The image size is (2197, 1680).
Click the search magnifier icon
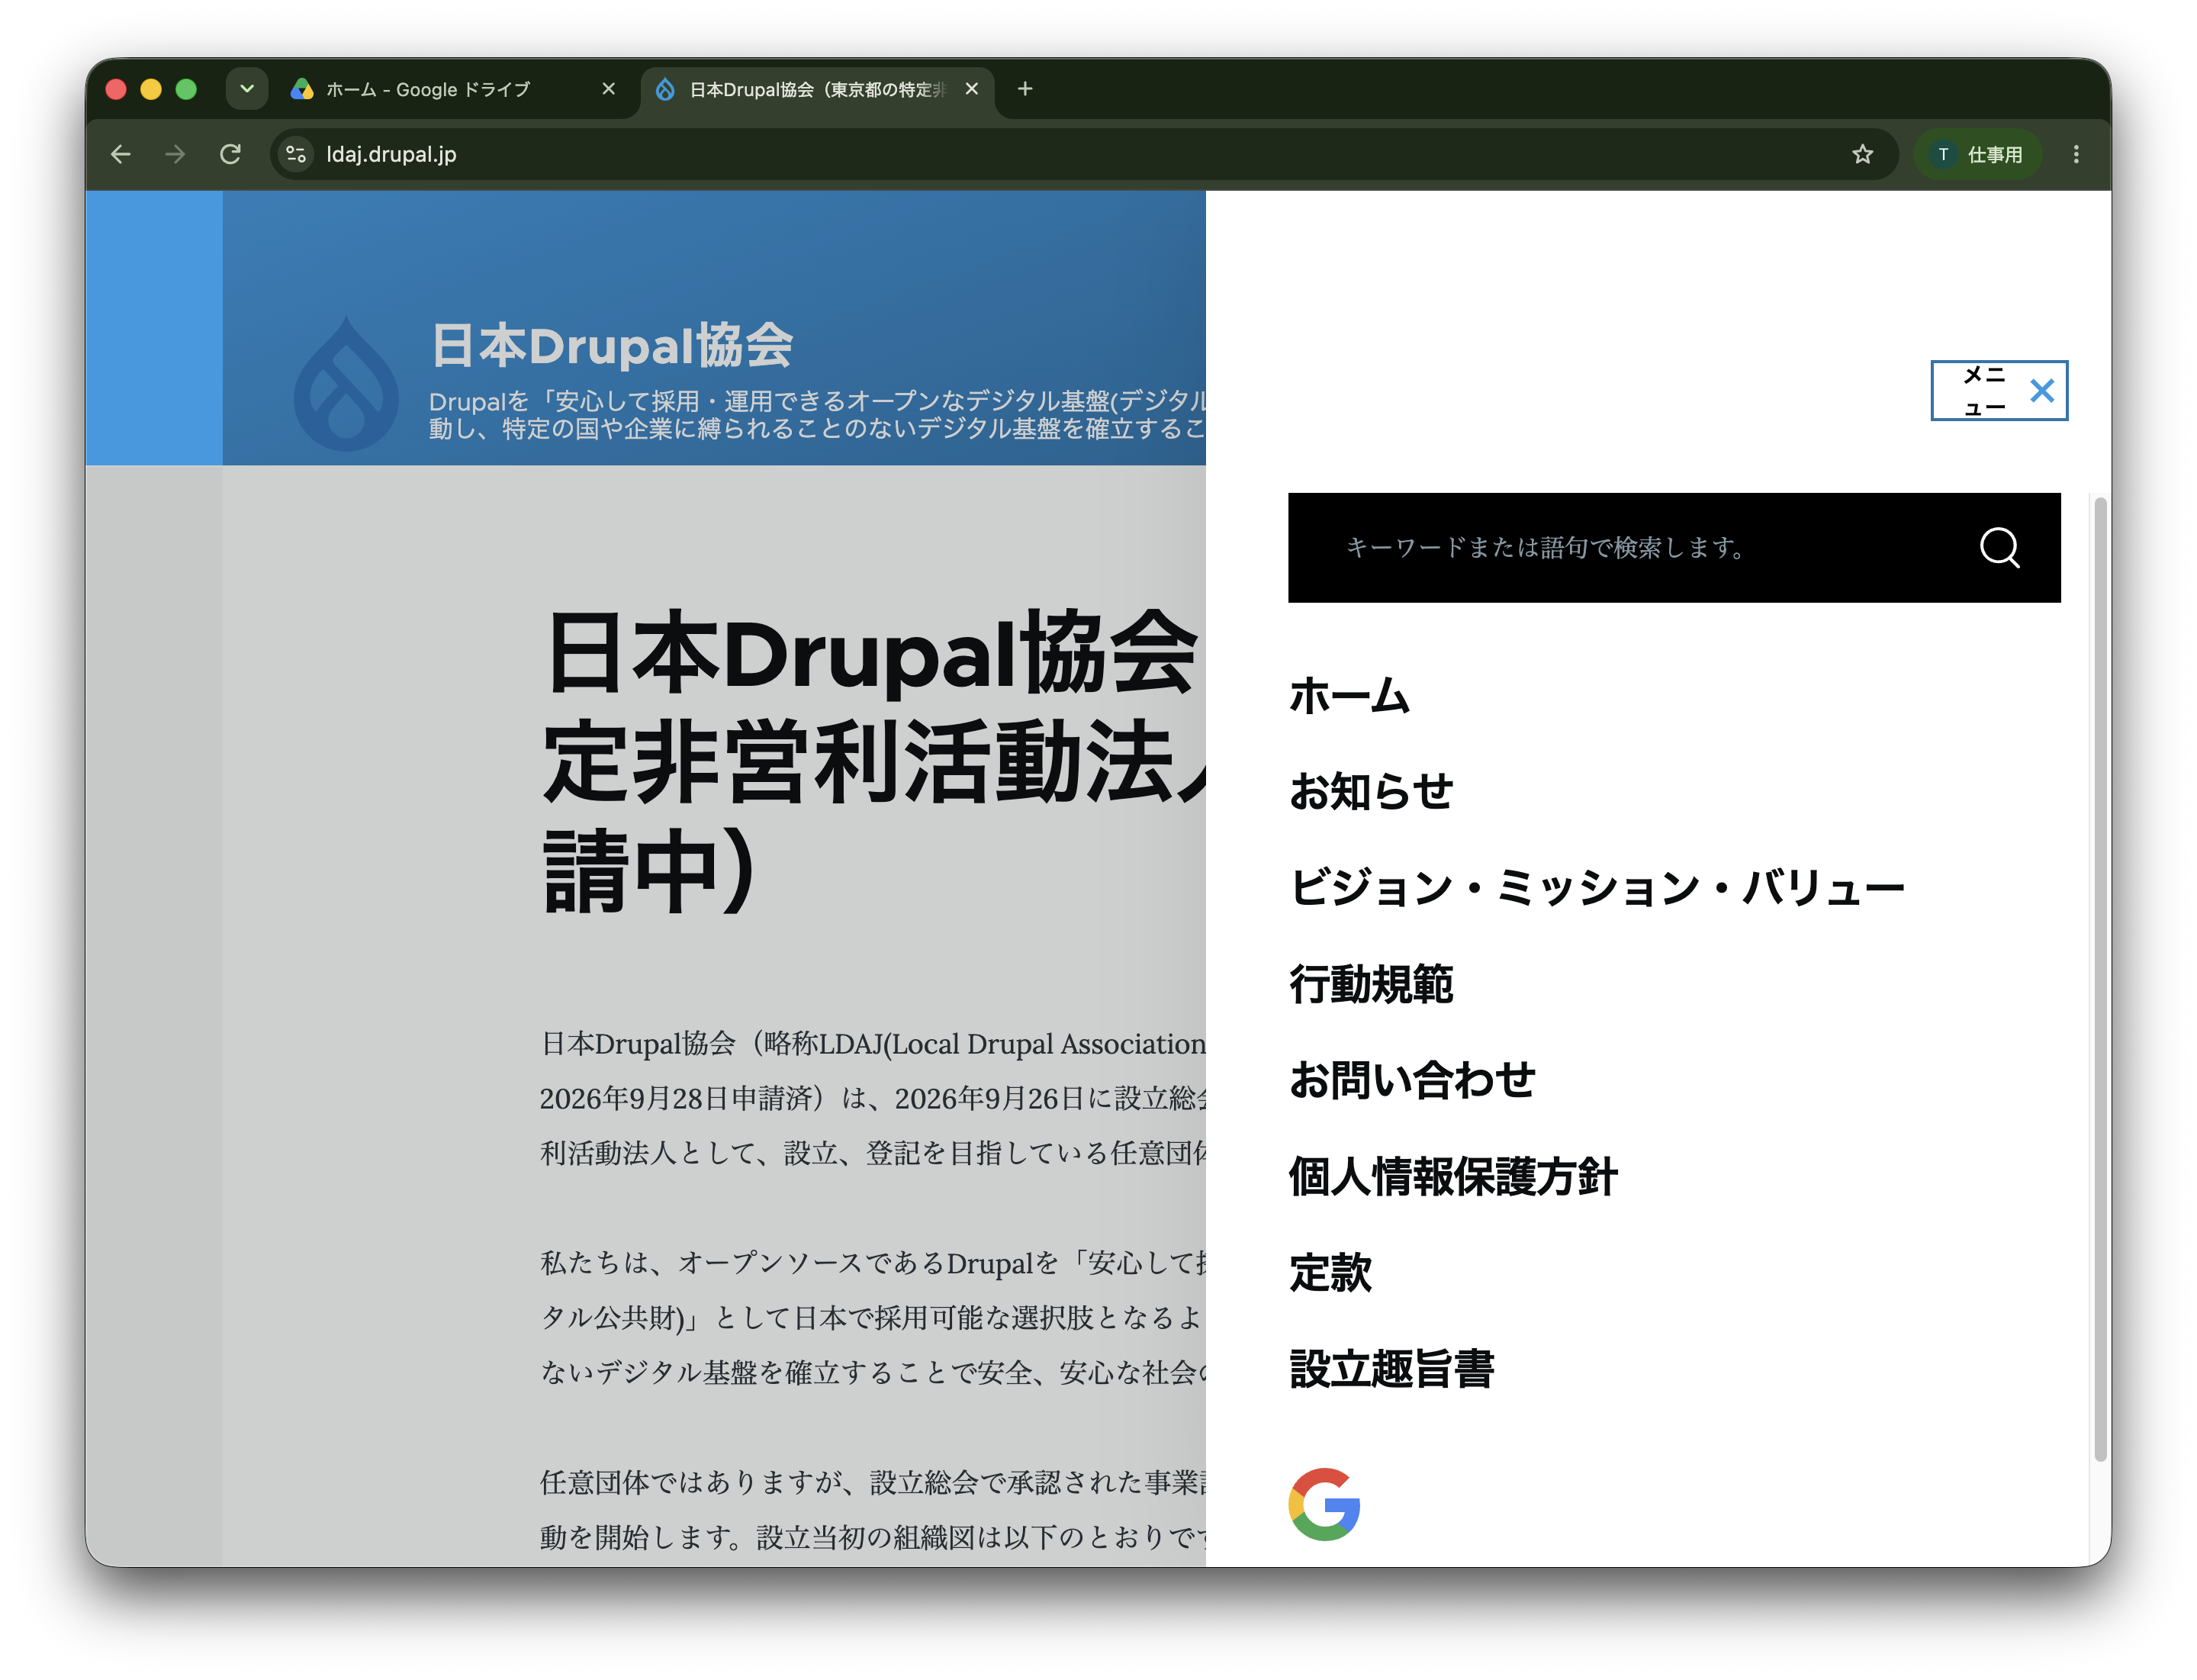point(1999,547)
